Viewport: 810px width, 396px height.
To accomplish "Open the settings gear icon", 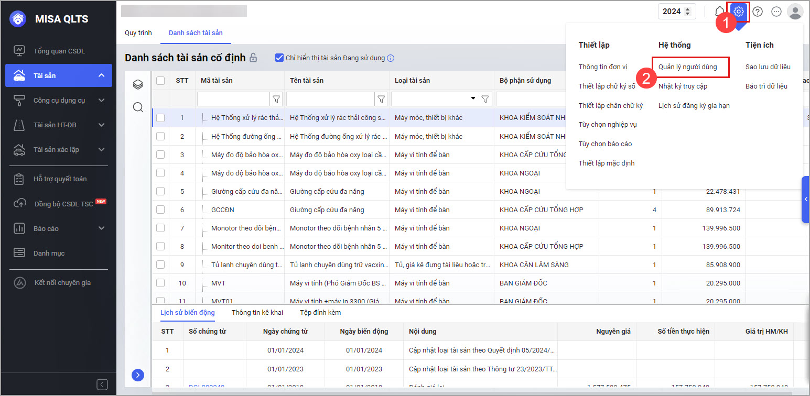I will 738,12.
